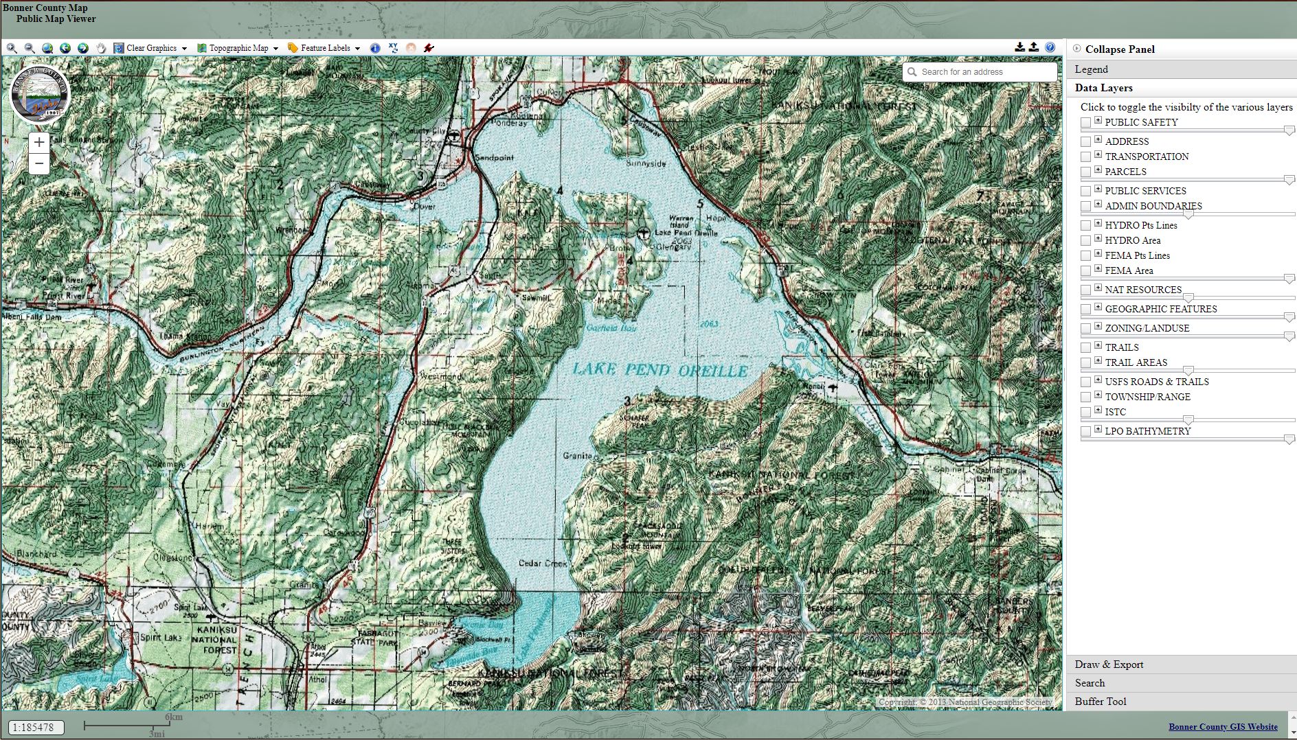Check the LPO BATHYMETRY layer checkbox
The width and height of the screenshot is (1297, 740).
1085,431
